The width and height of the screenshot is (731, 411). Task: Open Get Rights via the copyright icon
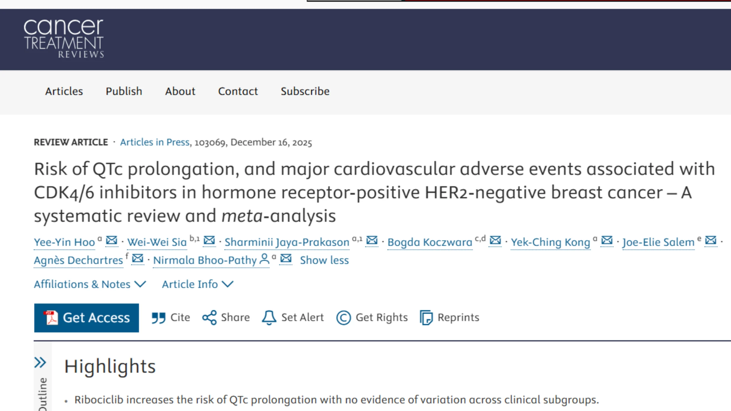coord(344,317)
